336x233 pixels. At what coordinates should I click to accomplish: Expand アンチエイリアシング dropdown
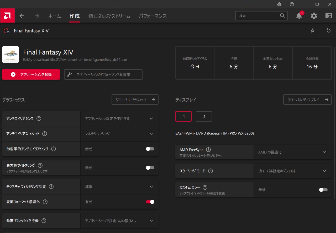(119, 118)
